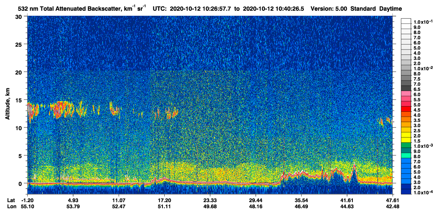Click colorbar label '7.5'

[418, 79]
